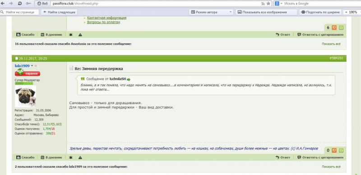361x175 pixels.
Task: Open the Google search engine dropdown
Action: [278, 4]
